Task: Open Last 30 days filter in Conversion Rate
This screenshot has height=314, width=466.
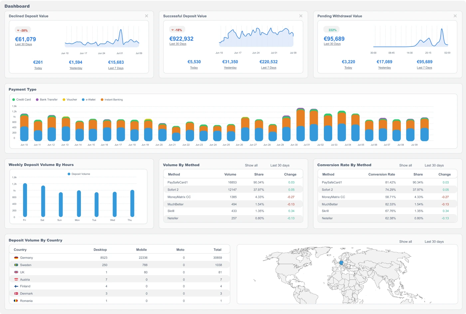Action: click(x=434, y=165)
